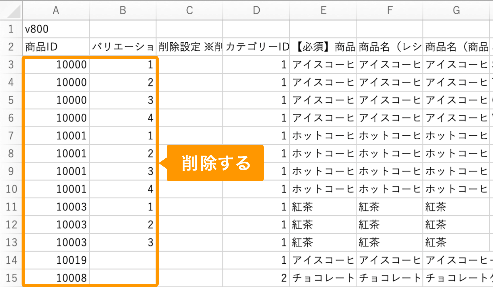493x287 pixels.
Task: Click cell F7 containing ホットコーヒ
Action: 390,136
